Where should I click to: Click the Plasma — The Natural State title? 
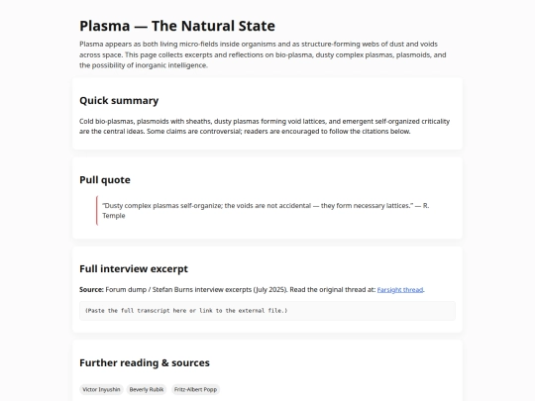(x=177, y=26)
